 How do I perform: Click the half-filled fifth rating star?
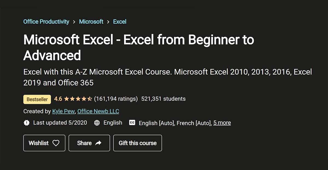89,99
